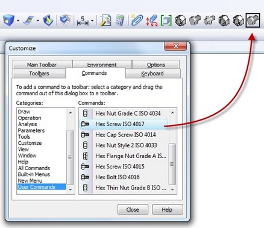Click Categories list scroll down arrow
264x228 pixels.
pos(71,189)
